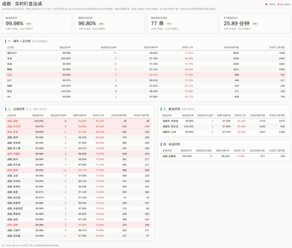Click 70.76% in the 1V1 row
This screenshot has width=292, height=248.
click(x=189, y=81)
